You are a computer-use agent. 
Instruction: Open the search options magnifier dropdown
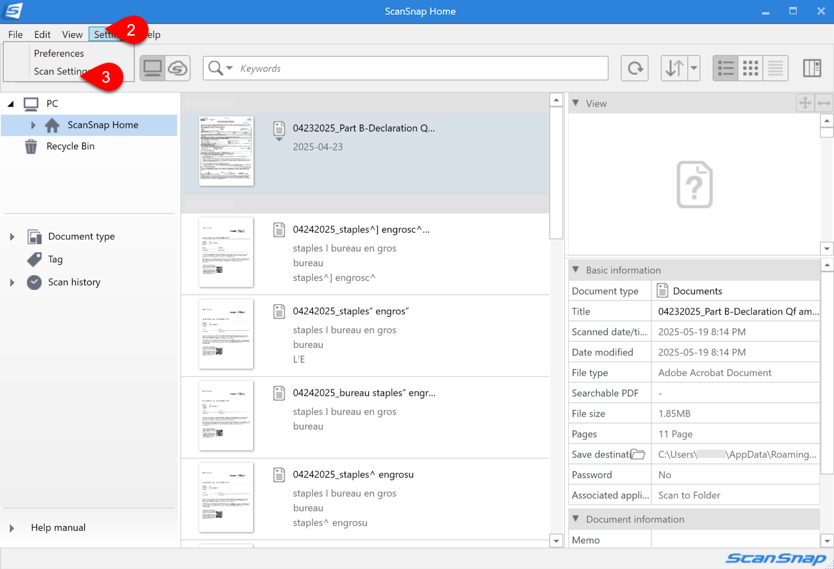pos(220,69)
